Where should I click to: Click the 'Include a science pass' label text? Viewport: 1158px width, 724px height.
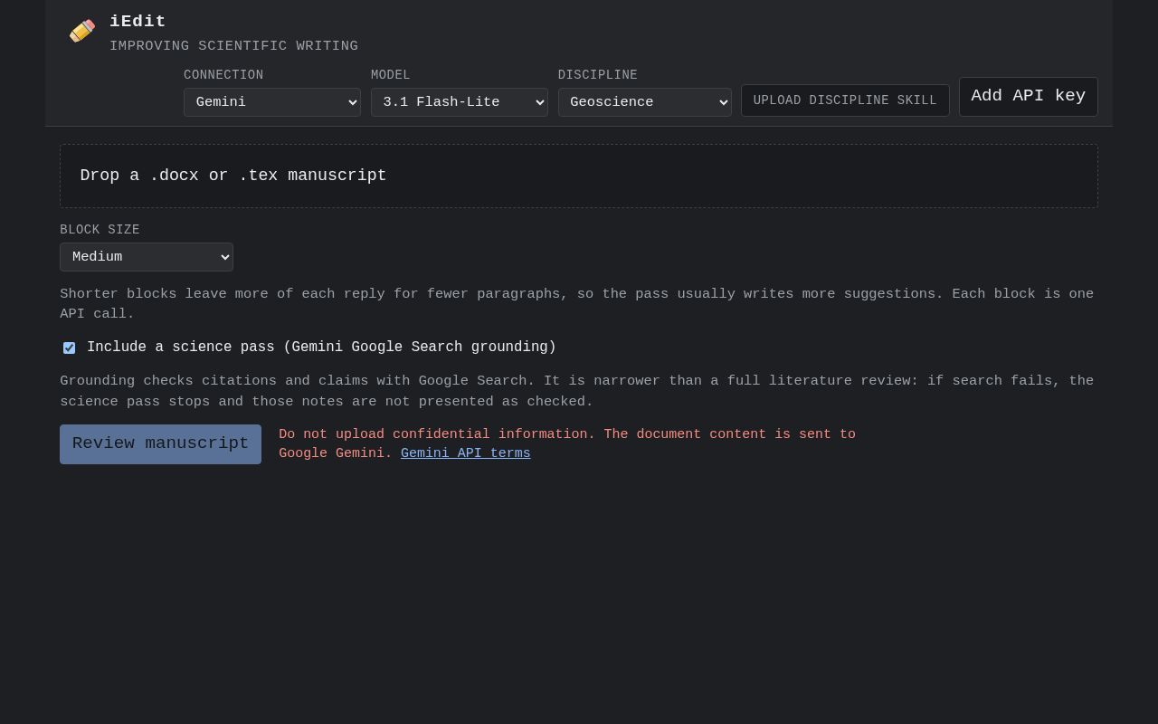[321, 348]
